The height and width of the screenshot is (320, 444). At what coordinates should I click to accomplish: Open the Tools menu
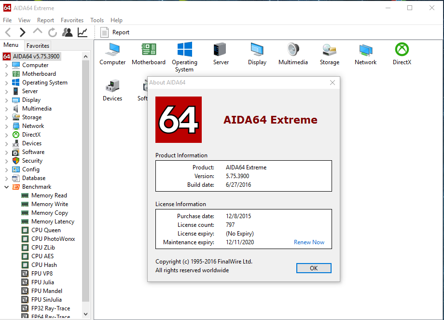(x=97, y=20)
